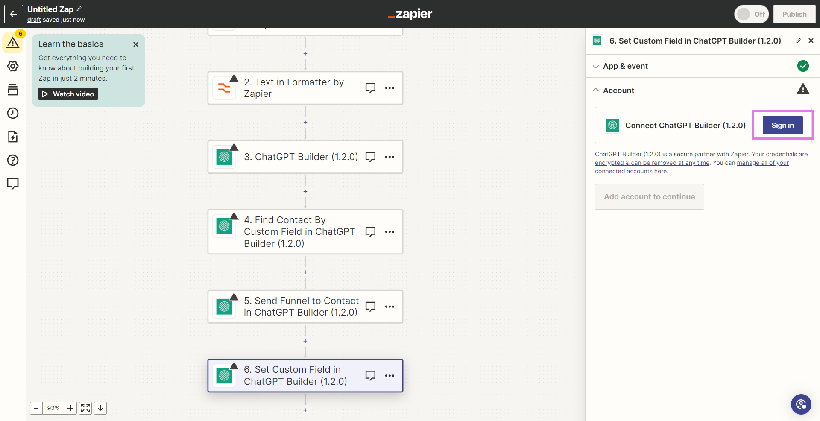Click the 92% zoom level field
Screen dimensions: 820x421
pos(53,408)
